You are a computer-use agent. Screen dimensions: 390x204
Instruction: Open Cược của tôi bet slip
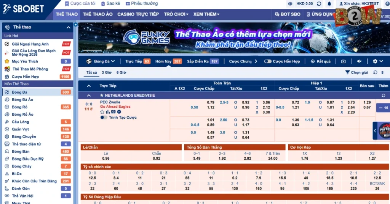click(x=80, y=3)
